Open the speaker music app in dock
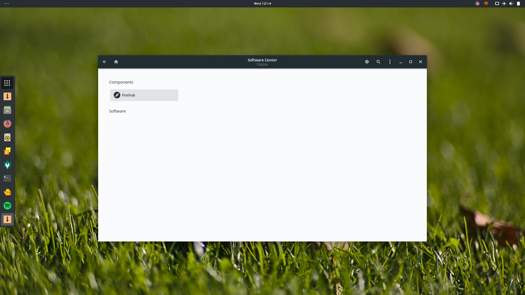Image resolution: width=525 pixels, height=295 pixels. (7, 137)
